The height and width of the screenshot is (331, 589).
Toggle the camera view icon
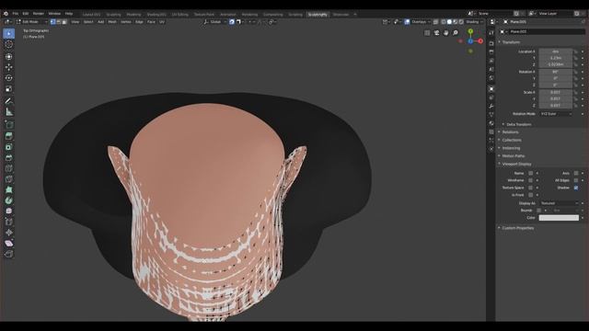pyautogui.click(x=436, y=33)
